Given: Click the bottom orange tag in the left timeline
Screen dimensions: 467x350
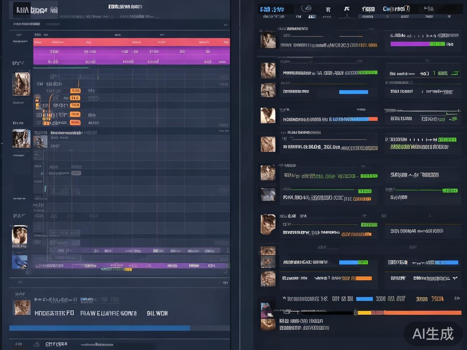Looking at the screenshot, I should click(75, 122).
